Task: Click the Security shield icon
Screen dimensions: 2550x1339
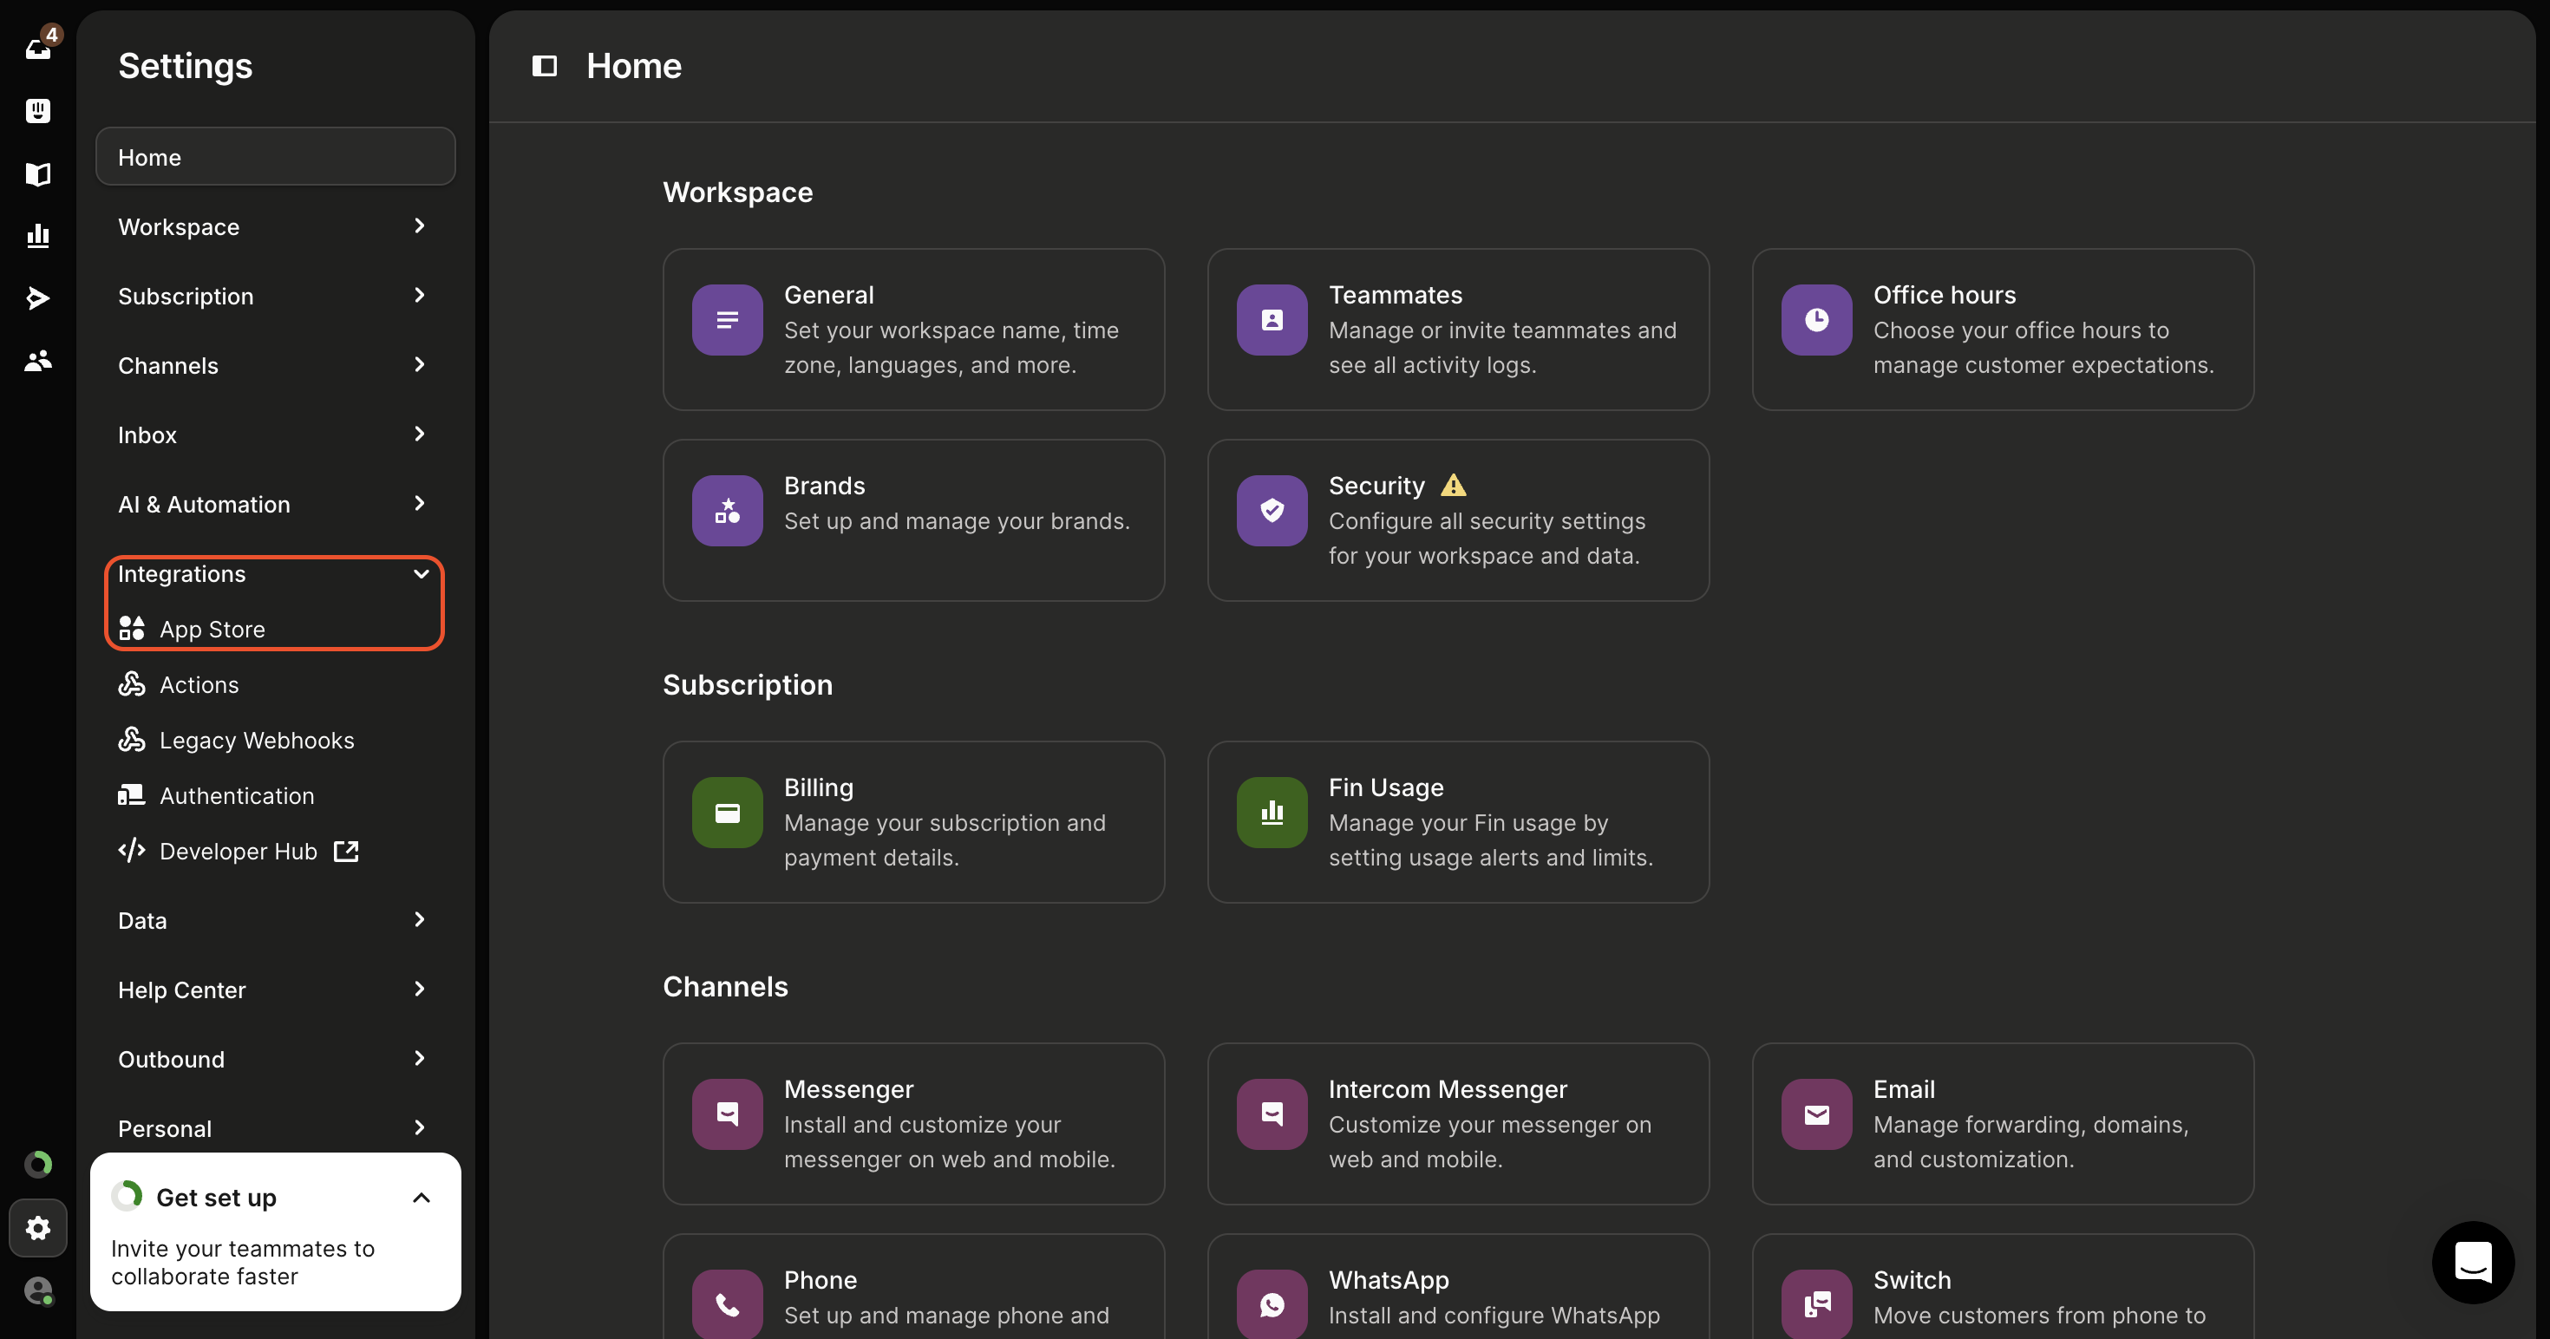Action: point(1272,511)
